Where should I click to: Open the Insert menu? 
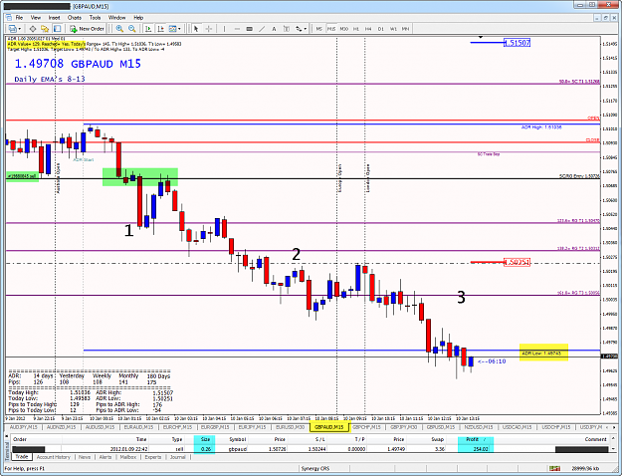(x=55, y=18)
